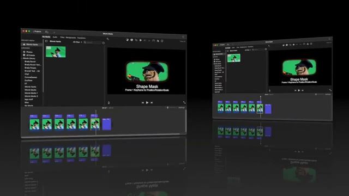Adjust timeline zoom slider in left window

[172, 108]
